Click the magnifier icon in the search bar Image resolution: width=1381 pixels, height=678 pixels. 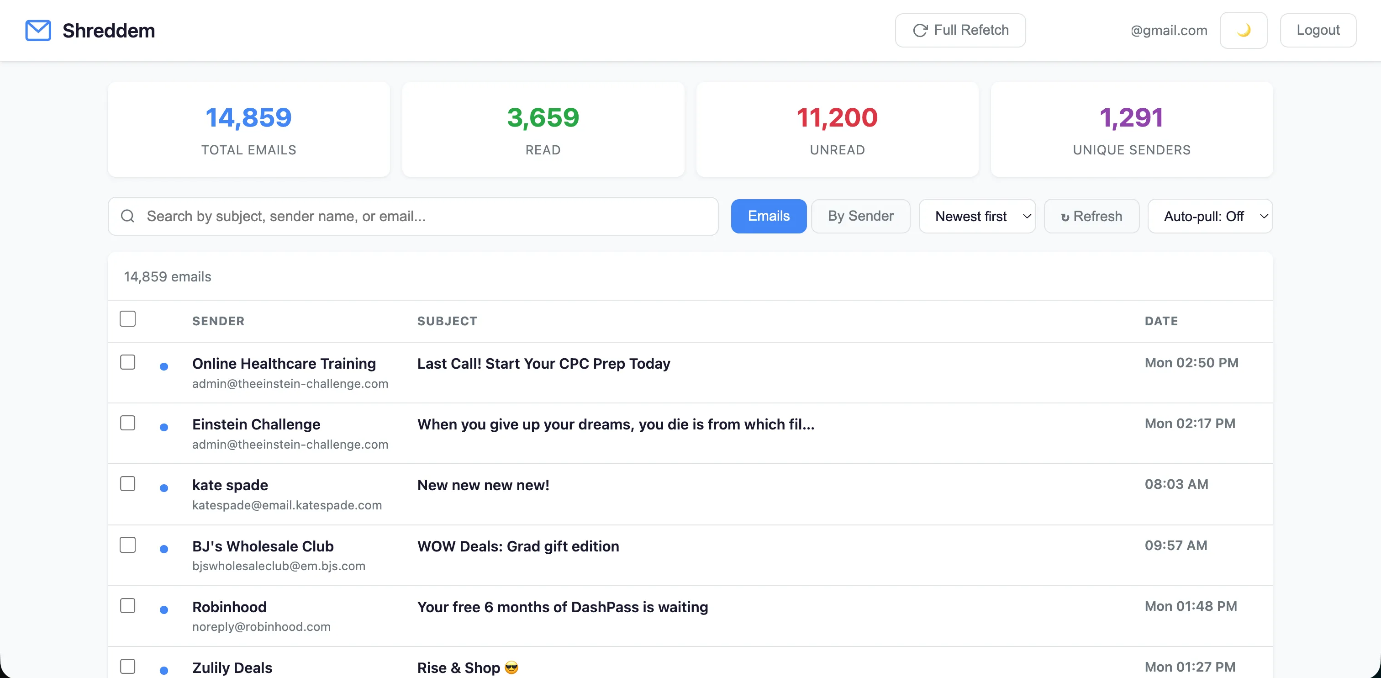pos(127,216)
